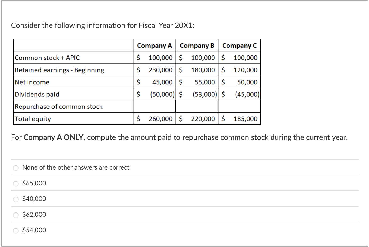
Task: Click the Common stock + APIC row label
Action: coord(47,58)
